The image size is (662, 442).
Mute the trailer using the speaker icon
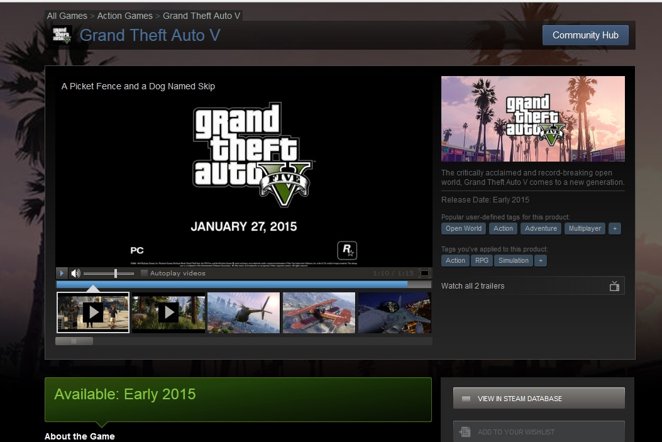(75, 273)
